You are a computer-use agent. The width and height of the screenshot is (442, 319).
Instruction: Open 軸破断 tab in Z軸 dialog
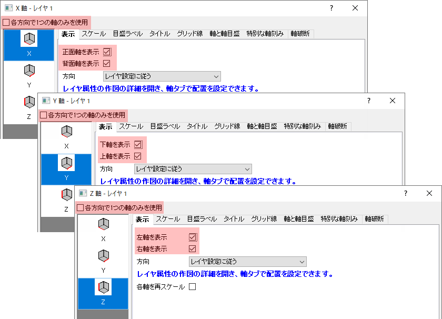click(x=374, y=219)
